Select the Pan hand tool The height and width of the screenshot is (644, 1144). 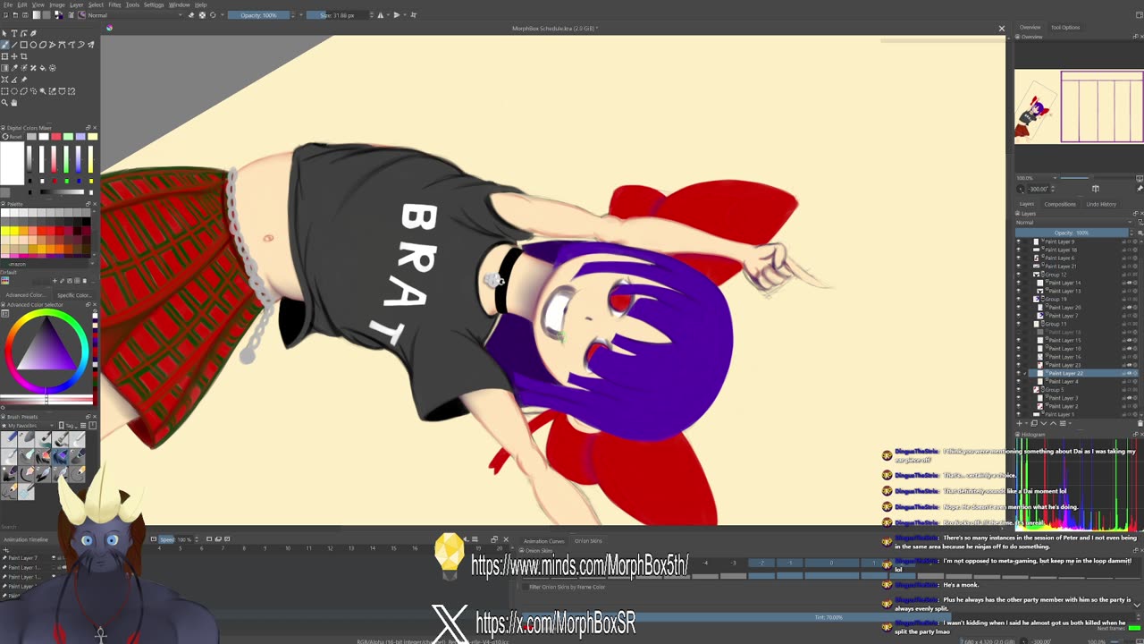tap(14, 102)
